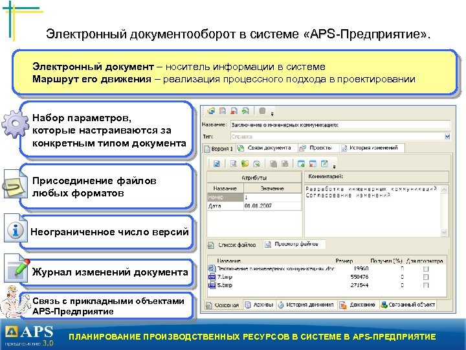The width and height of the screenshot is (466, 350).
Task: Select the 7.bmp file row
Action: click(x=326, y=277)
